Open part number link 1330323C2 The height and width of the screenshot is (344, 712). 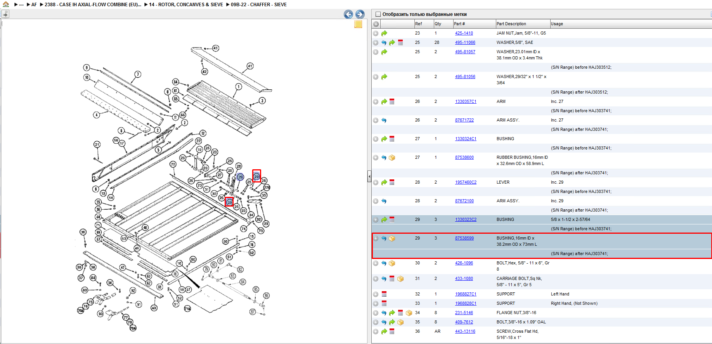pos(466,220)
